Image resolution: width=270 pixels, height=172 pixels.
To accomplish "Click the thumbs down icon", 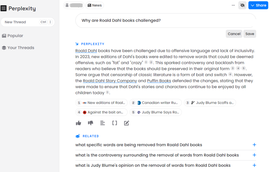I will [x=90, y=123].
